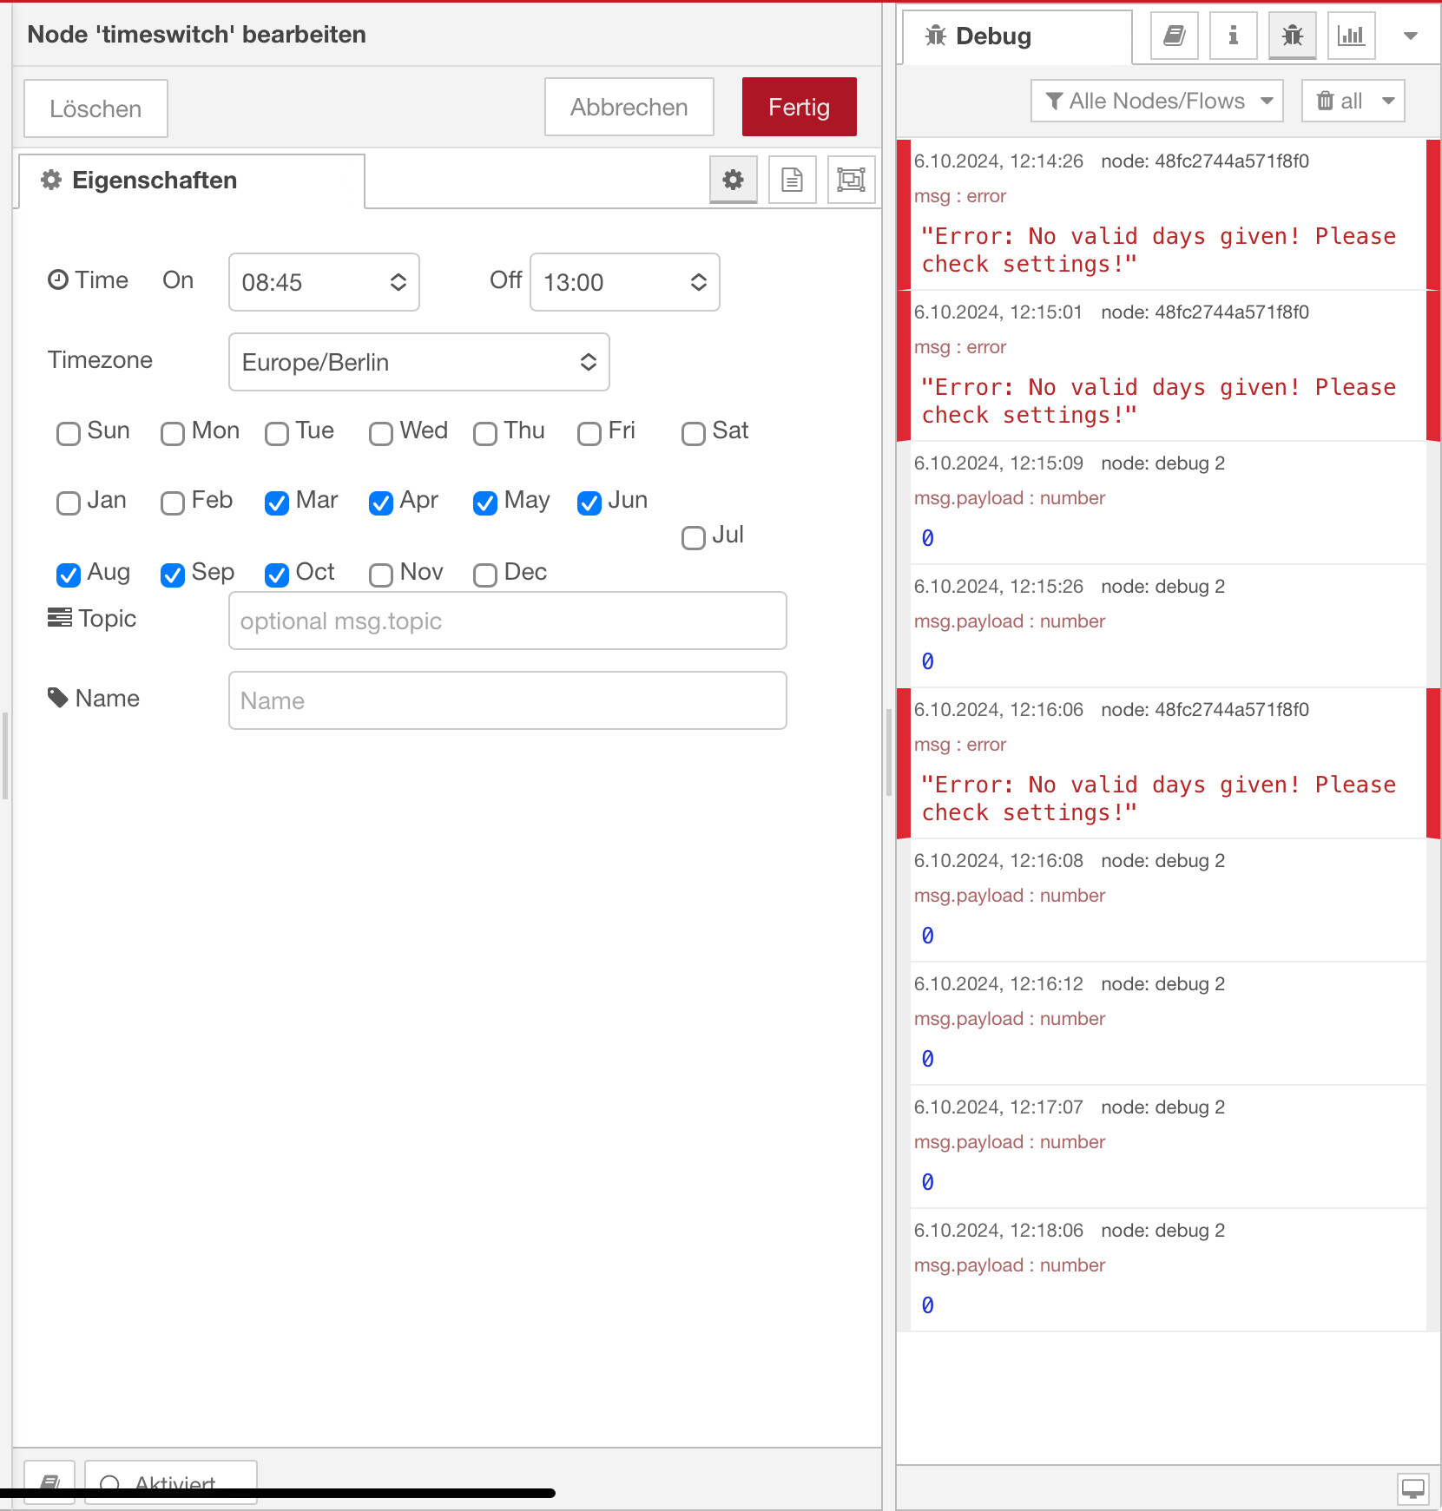Image resolution: width=1442 pixels, height=1511 pixels.
Task: Expand sidebar tabs dropdown arrow
Action: pos(1411,36)
